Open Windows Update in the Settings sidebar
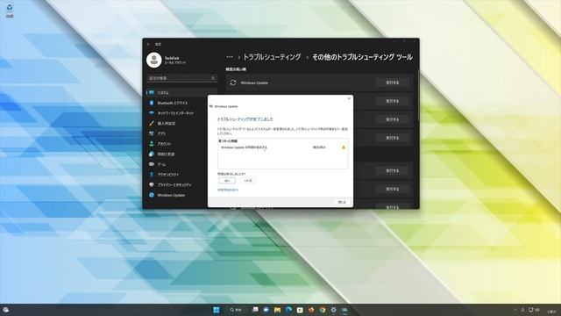The height and width of the screenshot is (316, 561). tap(181, 195)
